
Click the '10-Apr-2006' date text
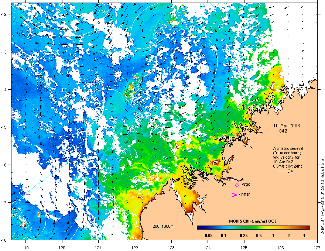click(287, 126)
